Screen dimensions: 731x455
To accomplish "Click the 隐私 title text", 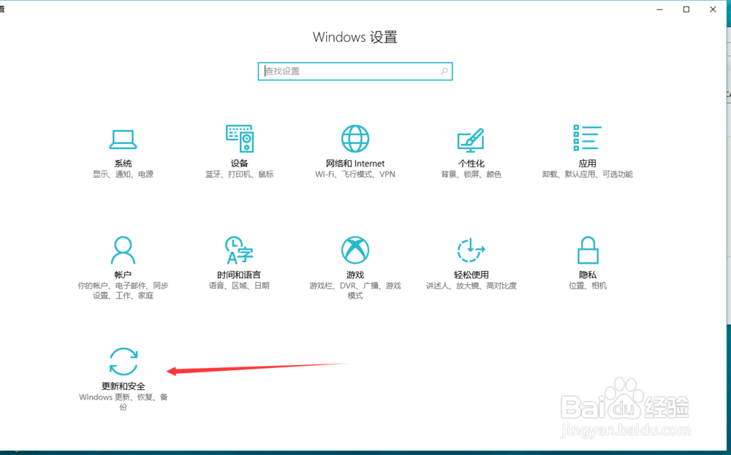I will [588, 275].
